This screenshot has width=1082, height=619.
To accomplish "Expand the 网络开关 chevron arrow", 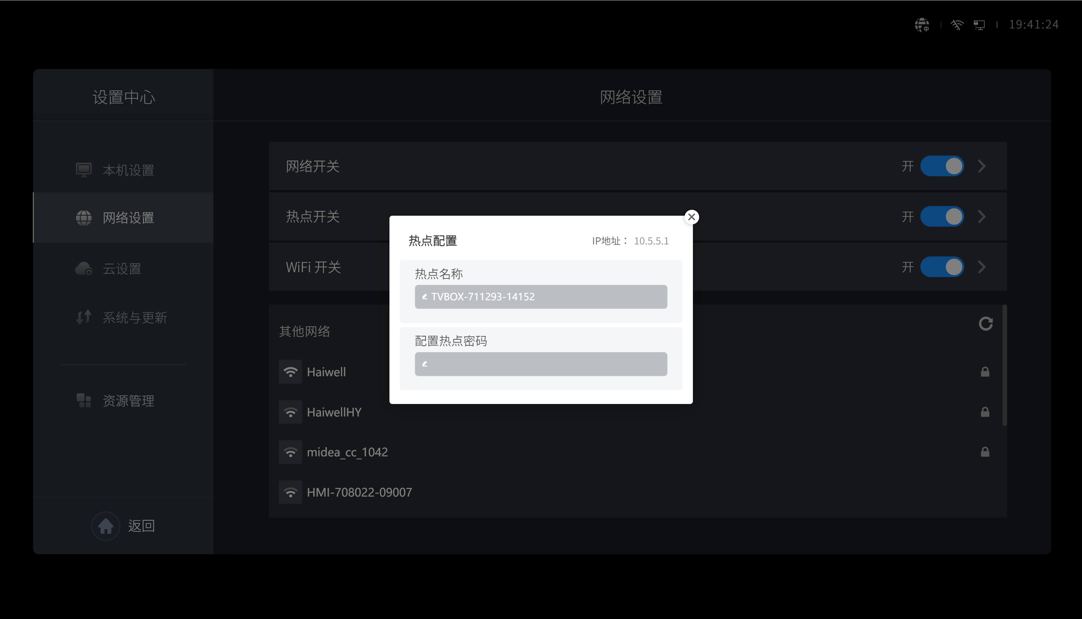I will tap(982, 166).
